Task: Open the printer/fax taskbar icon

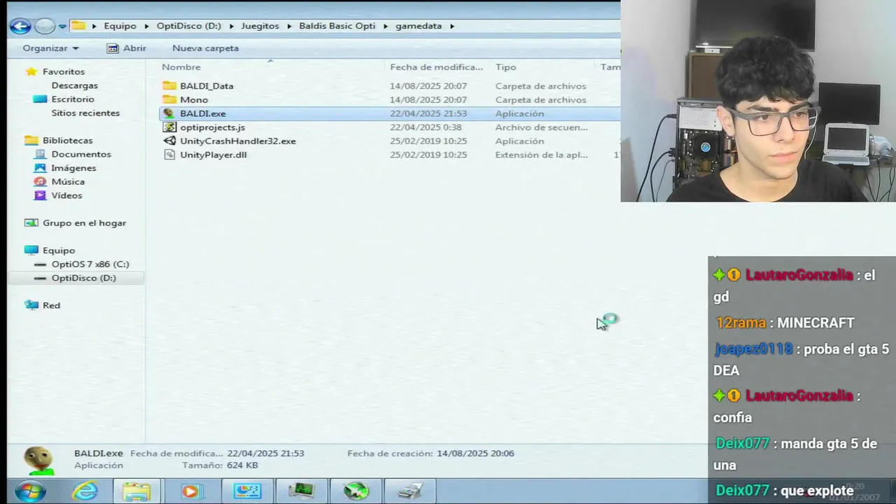Action: (409, 491)
